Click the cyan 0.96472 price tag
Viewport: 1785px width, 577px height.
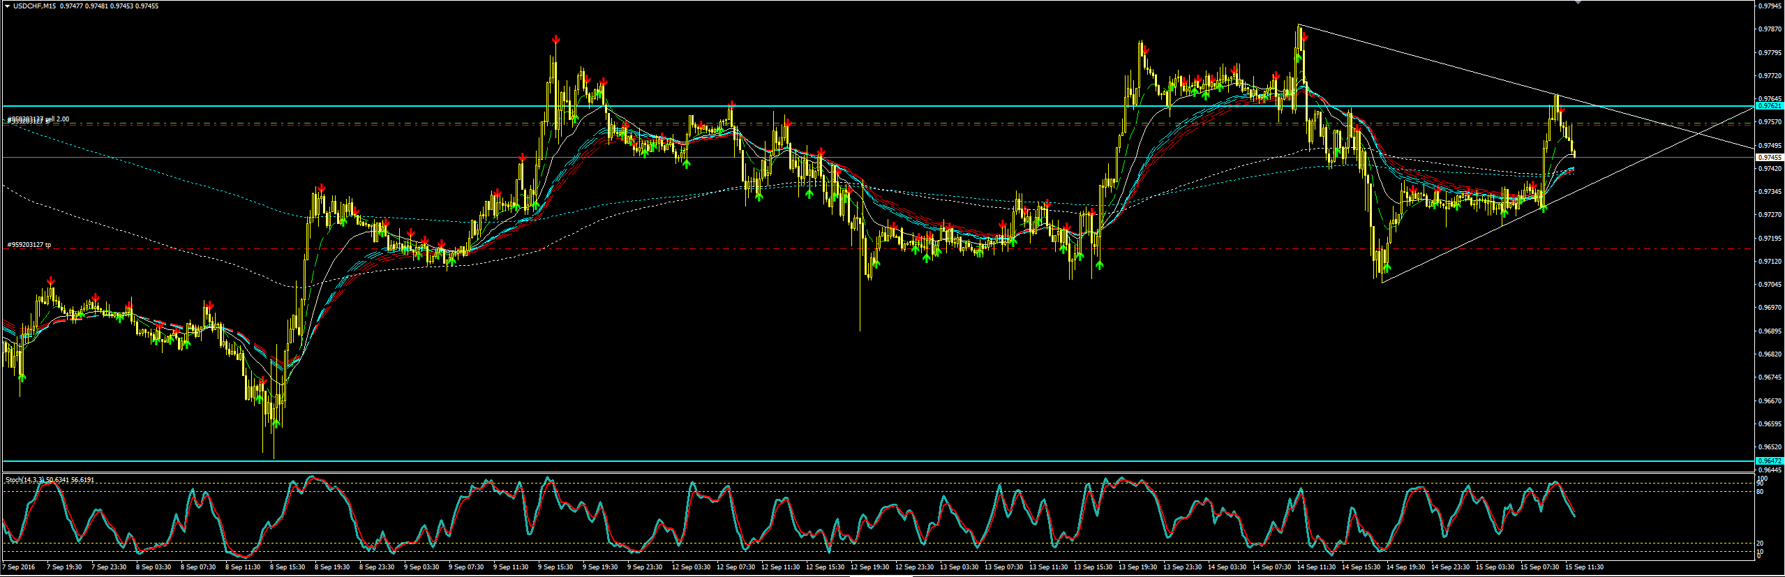point(1770,461)
